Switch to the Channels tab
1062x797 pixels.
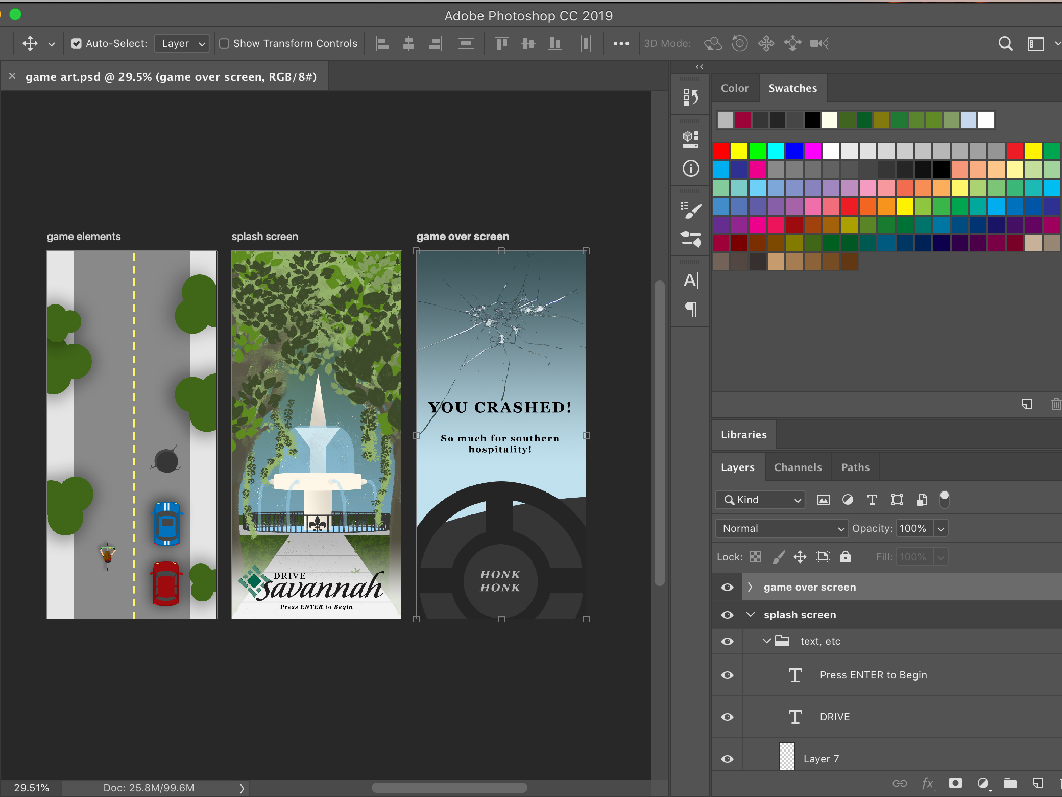click(x=798, y=467)
